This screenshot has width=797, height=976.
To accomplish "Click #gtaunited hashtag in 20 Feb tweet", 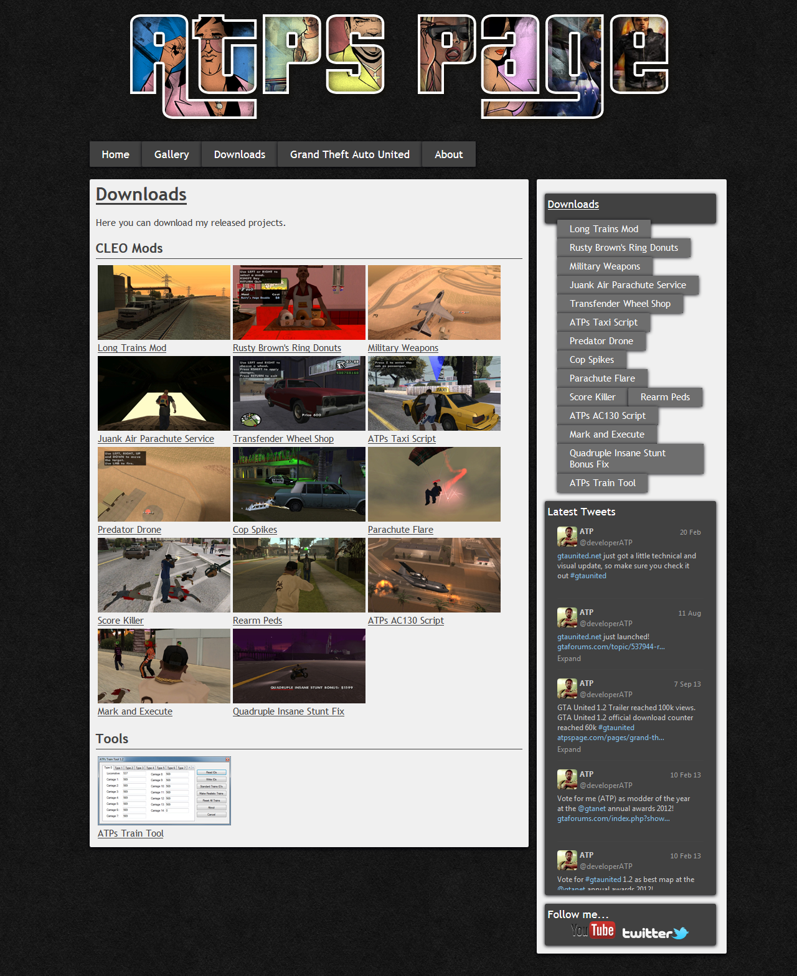I will click(588, 576).
